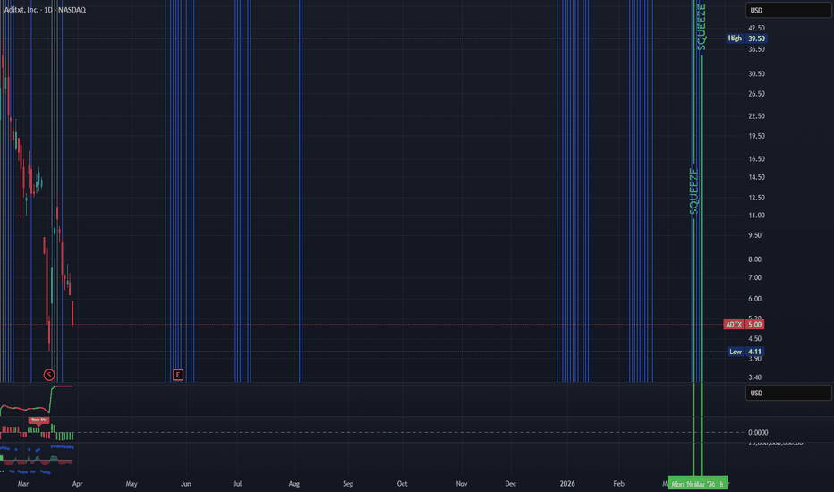Click the Aug label on time axis
The image size is (834, 492).
coord(294,484)
